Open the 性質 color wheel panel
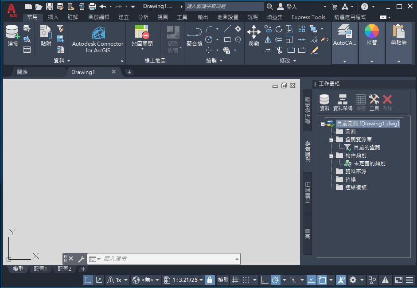This screenshot has height=288, width=417. pyautogui.click(x=371, y=35)
